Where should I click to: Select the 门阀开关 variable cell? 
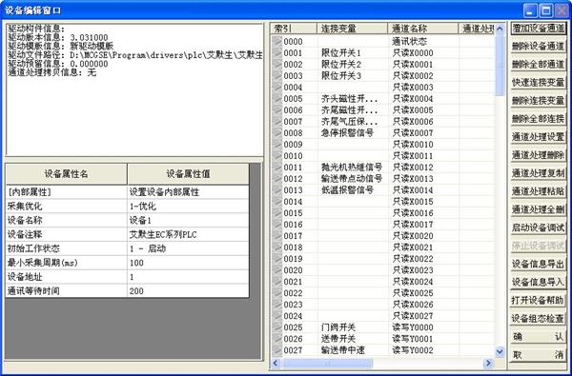[352, 327]
